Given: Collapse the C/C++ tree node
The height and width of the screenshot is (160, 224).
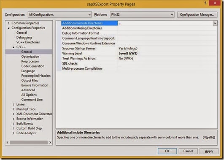Looking at the screenshot, I should (13, 47).
